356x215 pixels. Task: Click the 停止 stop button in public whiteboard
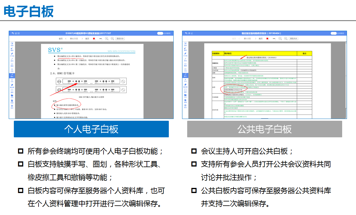189,33
